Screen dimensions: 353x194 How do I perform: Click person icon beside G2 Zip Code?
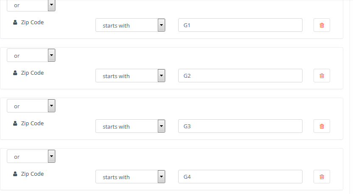15,73
